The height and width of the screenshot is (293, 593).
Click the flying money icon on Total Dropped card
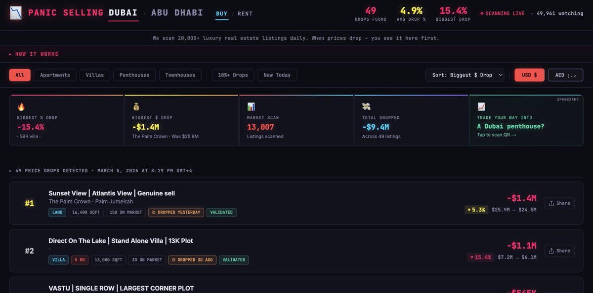[366, 107]
